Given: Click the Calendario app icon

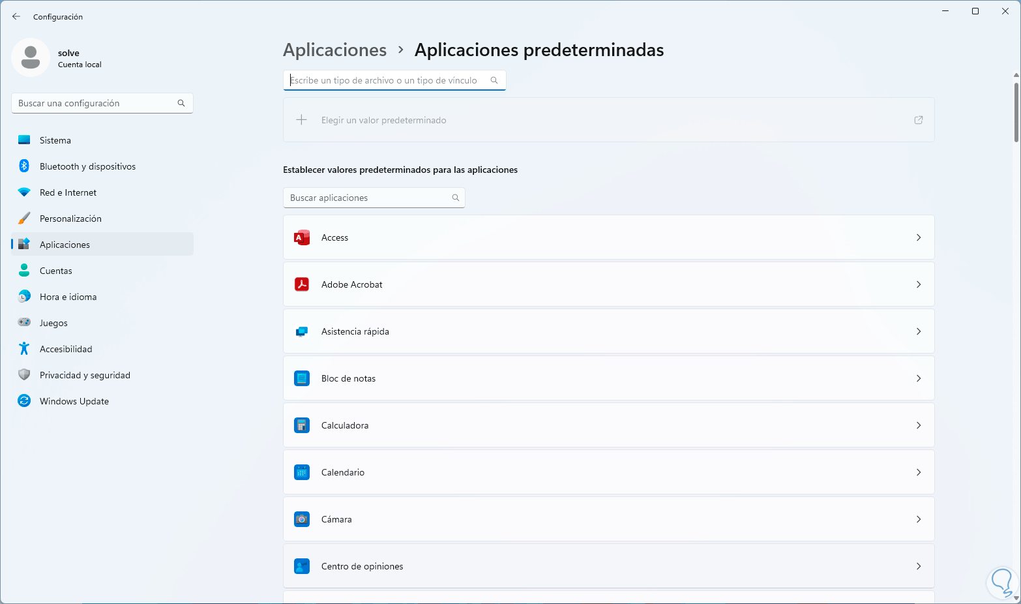Looking at the screenshot, I should (301, 472).
